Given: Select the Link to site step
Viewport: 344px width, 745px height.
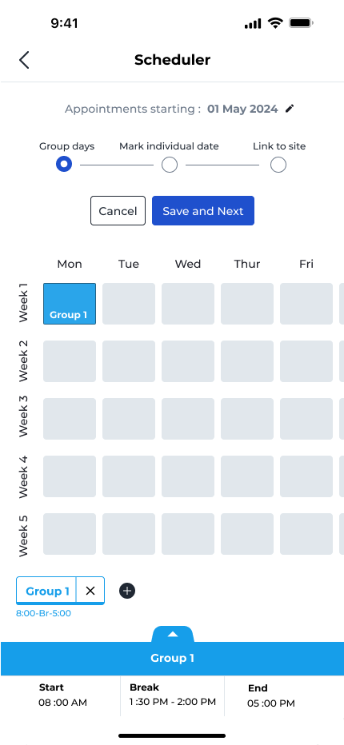Looking at the screenshot, I should (278, 165).
